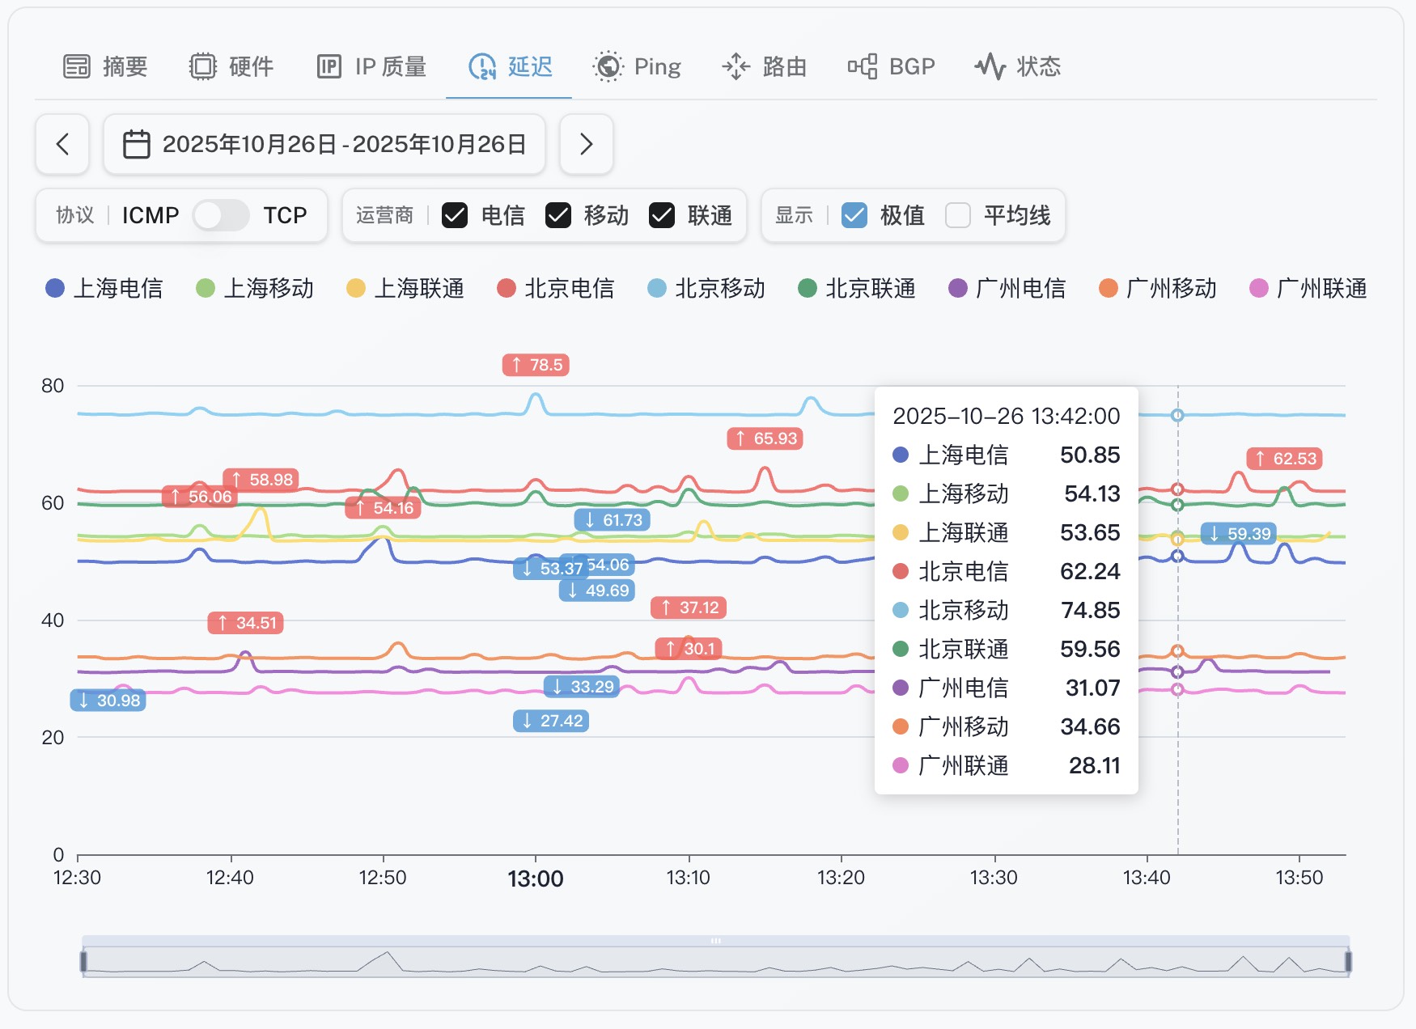Toggle the ICMP/TCP protocol switch
The width and height of the screenshot is (1416, 1029).
[221, 216]
